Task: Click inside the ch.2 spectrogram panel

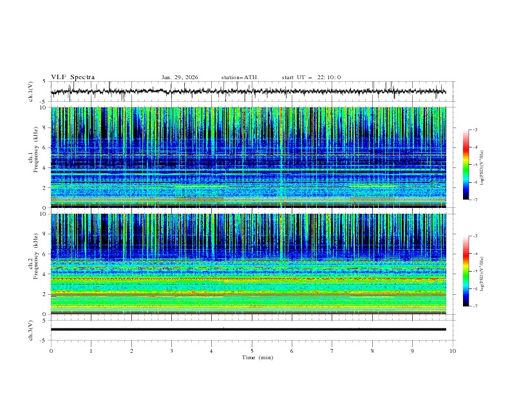Action: point(249,264)
